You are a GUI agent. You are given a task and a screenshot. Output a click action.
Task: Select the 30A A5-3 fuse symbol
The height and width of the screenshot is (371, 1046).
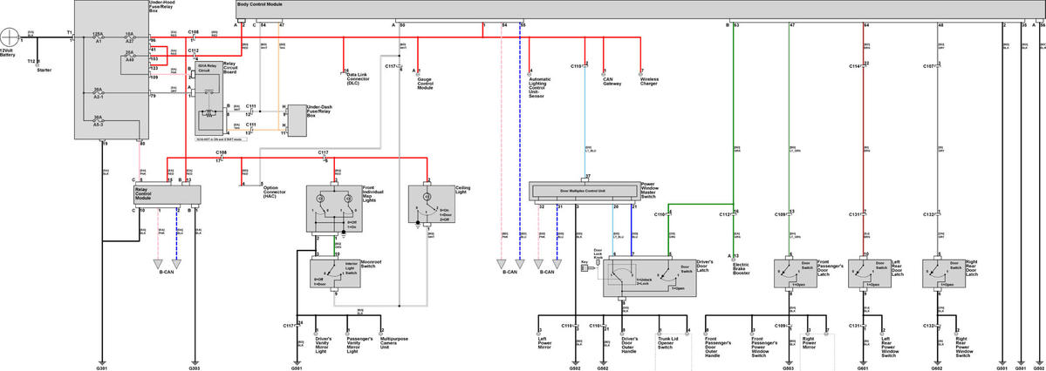tap(99, 122)
